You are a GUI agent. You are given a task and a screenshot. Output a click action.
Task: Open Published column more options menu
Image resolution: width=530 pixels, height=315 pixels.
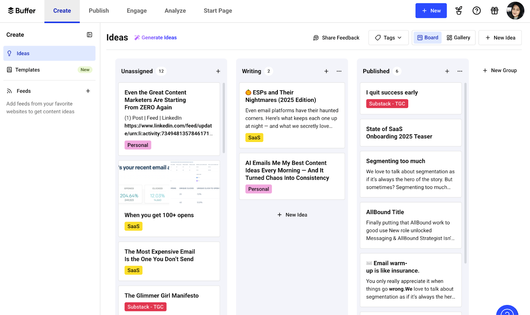point(460,71)
